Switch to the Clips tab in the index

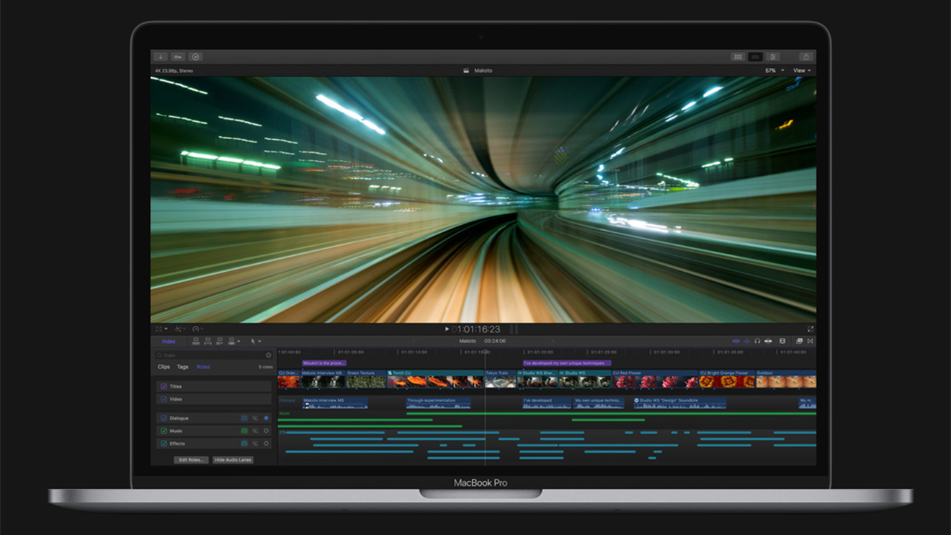click(x=164, y=366)
